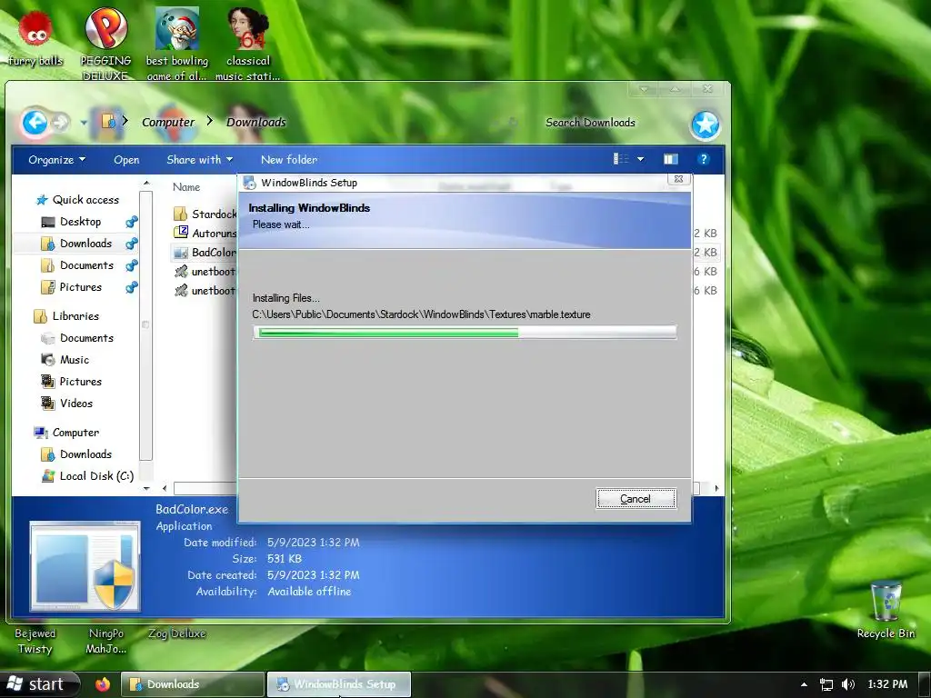
Task: Select the second unetbootin file
Action: coord(205,290)
